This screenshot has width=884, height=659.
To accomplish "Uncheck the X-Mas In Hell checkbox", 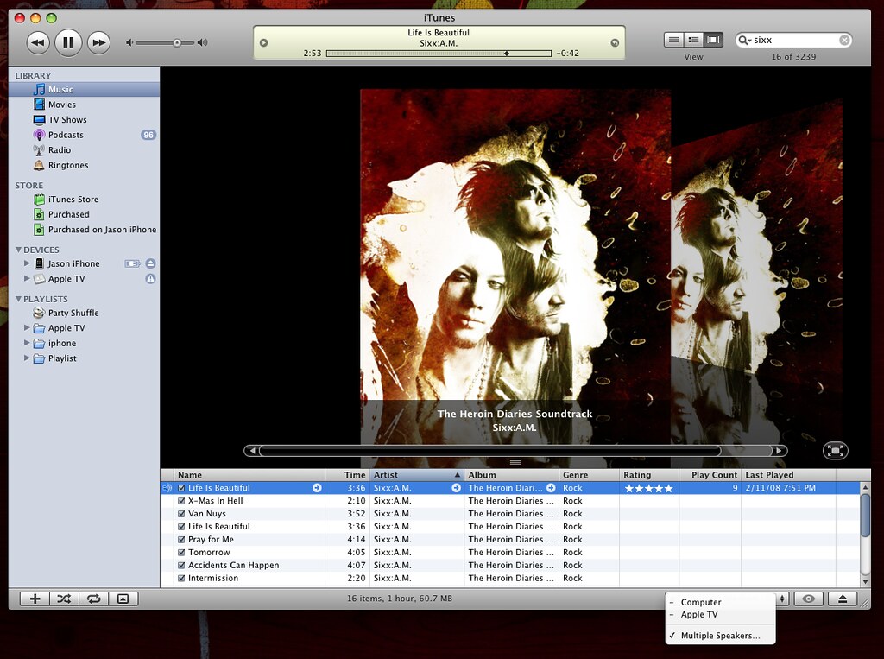I will click(181, 501).
